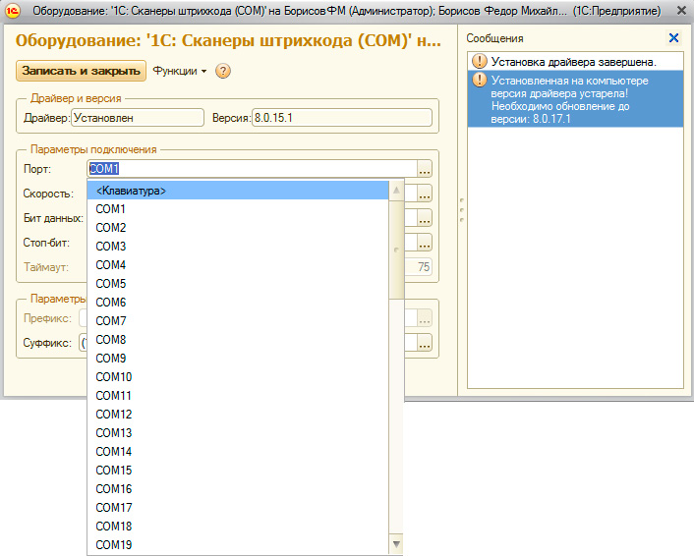Select COM1 in the port list

point(238,209)
